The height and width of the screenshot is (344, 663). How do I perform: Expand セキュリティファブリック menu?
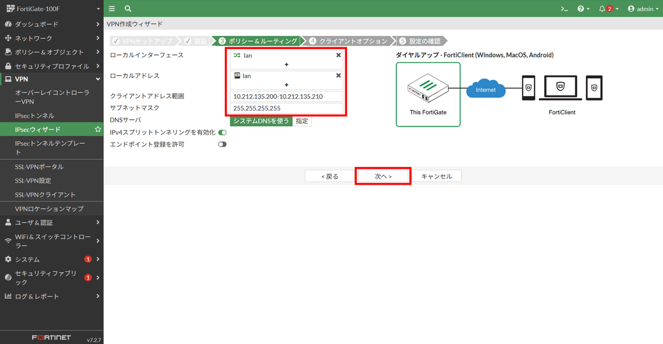(x=52, y=278)
